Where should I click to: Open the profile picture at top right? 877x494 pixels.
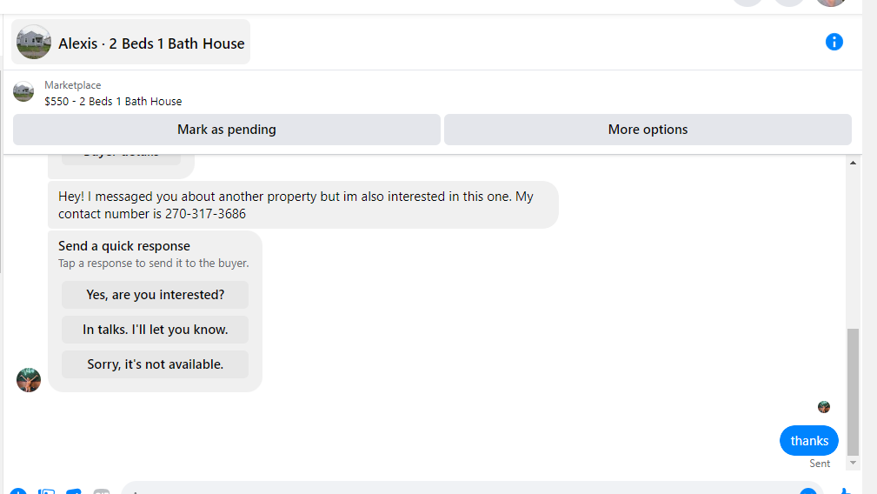coord(830,3)
